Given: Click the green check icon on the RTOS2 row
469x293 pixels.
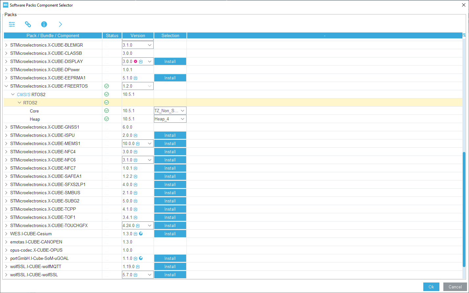Looking at the screenshot, I should 106,102.
